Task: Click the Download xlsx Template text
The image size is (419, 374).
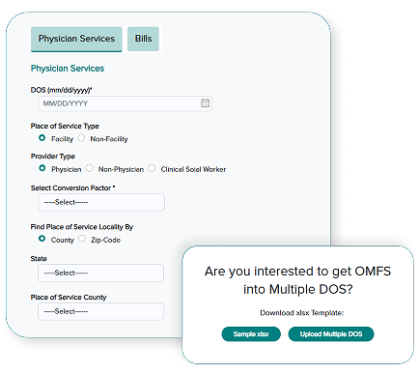Action: 302,313
